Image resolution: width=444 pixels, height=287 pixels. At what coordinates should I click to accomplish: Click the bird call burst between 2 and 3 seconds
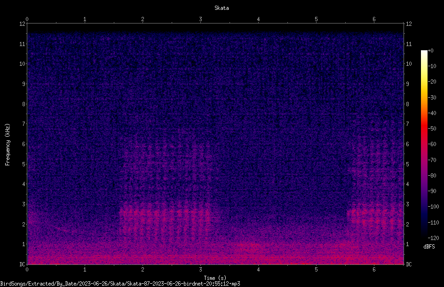(165, 221)
